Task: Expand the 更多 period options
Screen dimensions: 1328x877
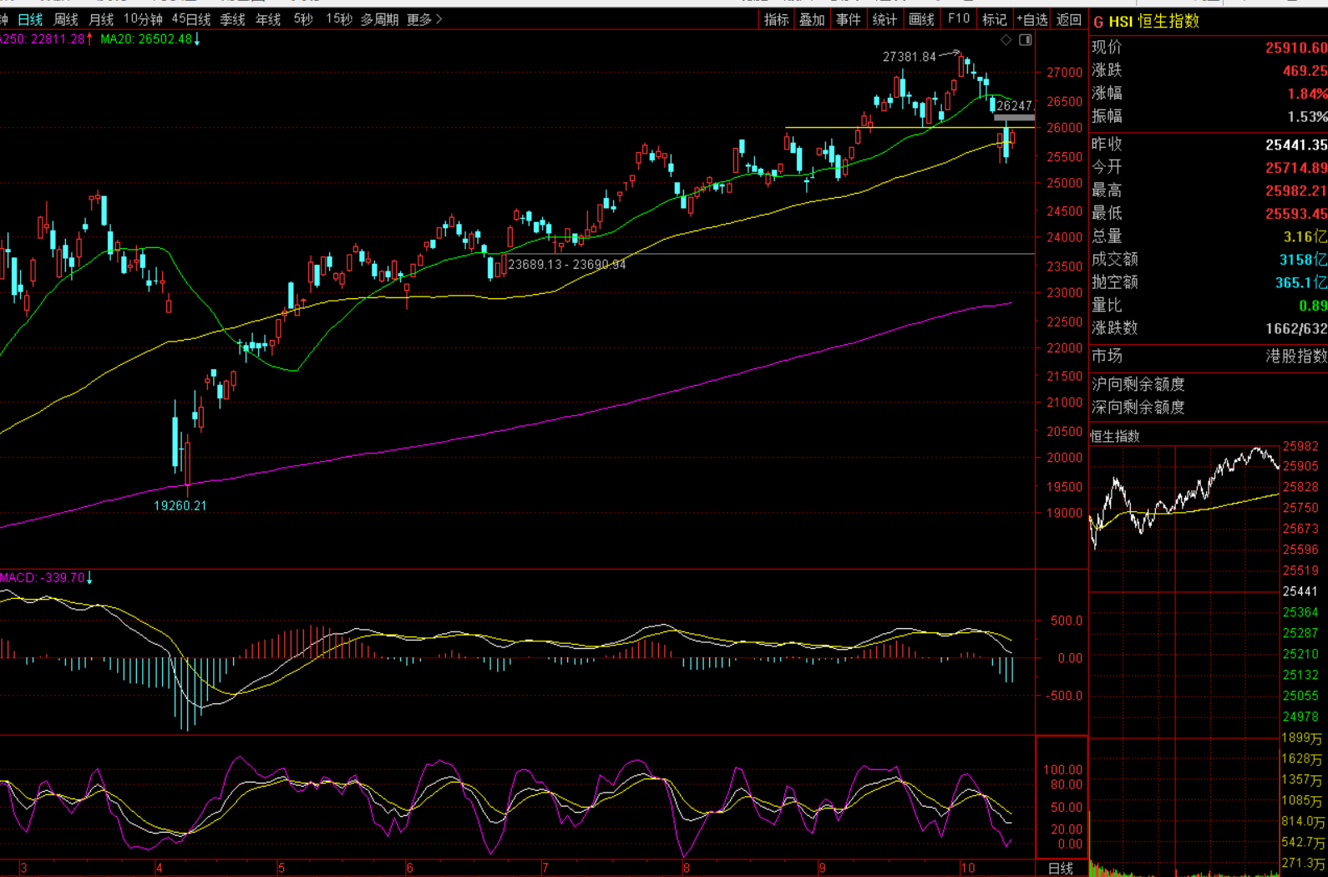Action: 424,19
